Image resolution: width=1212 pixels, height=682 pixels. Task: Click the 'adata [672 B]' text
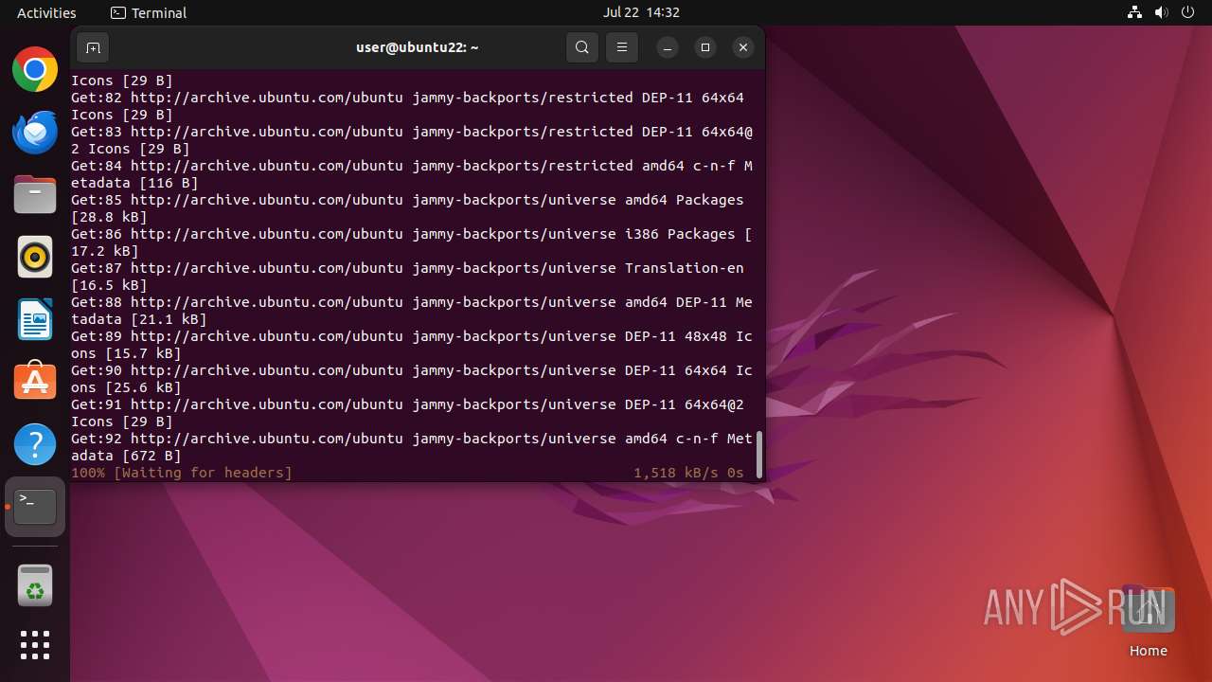point(126,456)
